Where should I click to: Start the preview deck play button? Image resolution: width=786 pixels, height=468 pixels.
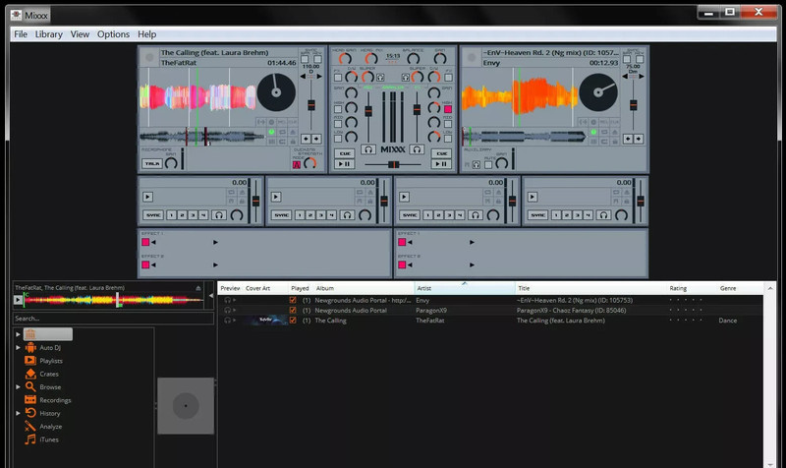point(18,300)
